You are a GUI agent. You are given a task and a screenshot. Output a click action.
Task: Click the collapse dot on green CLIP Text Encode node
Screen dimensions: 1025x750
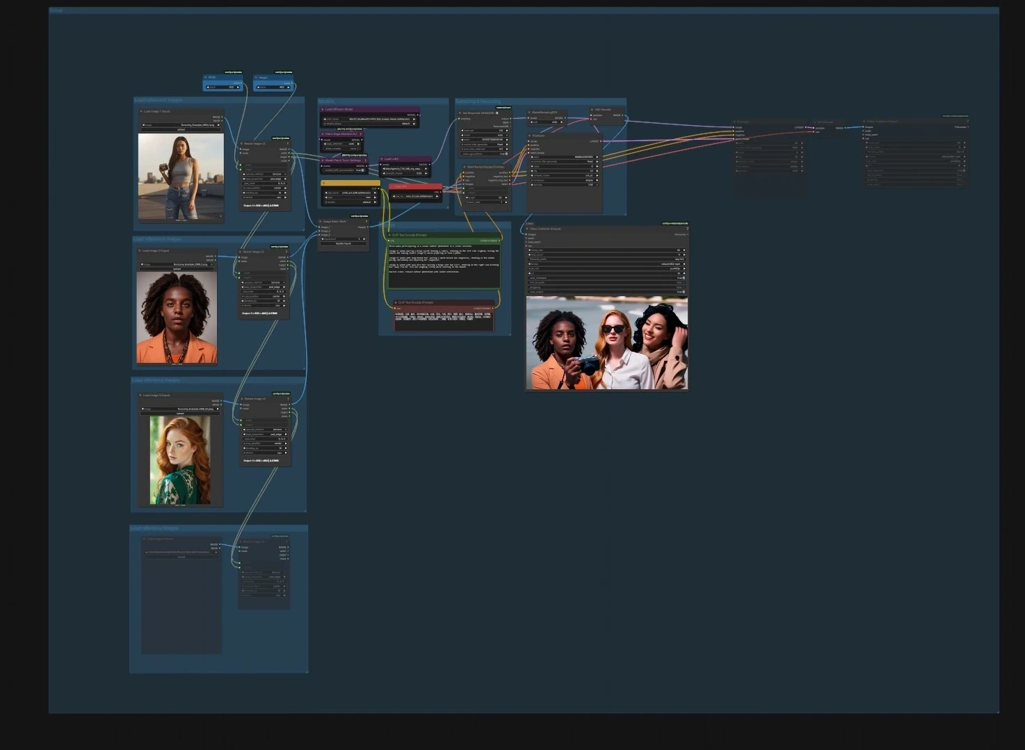click(x=389, y=235)
